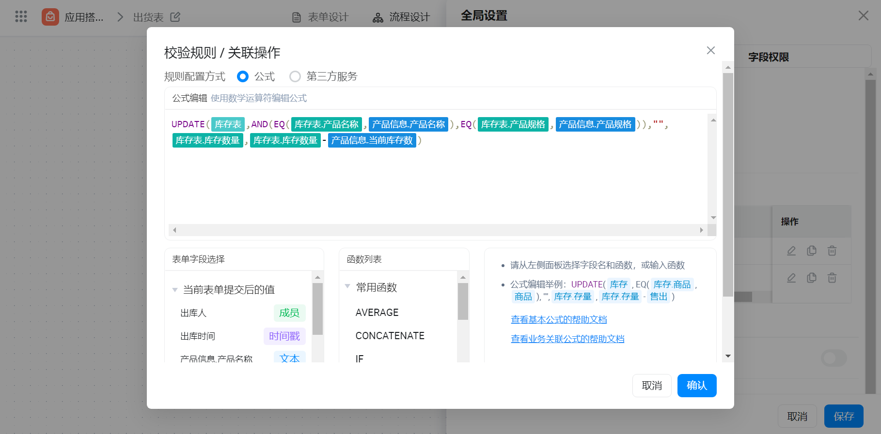Click the 确认 button in the dialog
The height and width of the screenshot is (434, 881).
697,386
